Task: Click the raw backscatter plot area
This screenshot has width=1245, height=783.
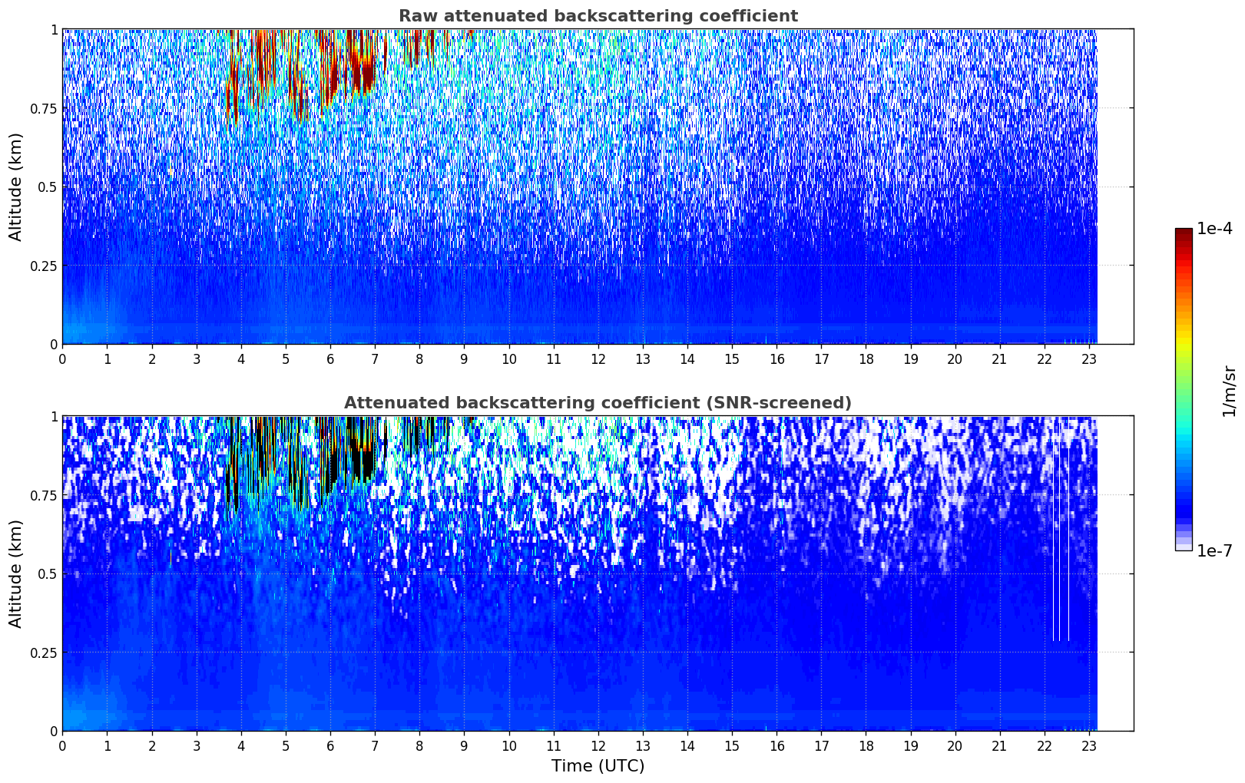Action: 598,187
